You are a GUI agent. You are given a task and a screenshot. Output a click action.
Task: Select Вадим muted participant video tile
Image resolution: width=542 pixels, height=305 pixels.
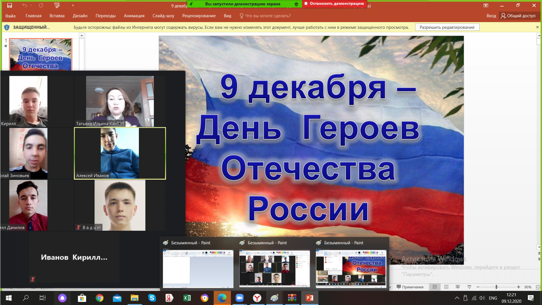(x=120, y=205)
